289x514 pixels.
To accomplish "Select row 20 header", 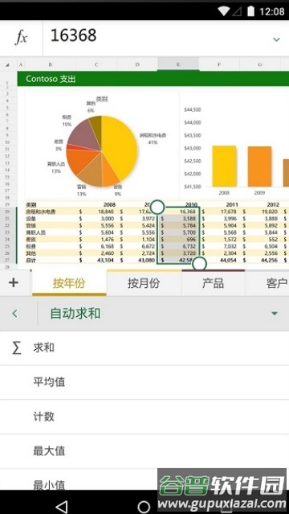I will 8,212.
